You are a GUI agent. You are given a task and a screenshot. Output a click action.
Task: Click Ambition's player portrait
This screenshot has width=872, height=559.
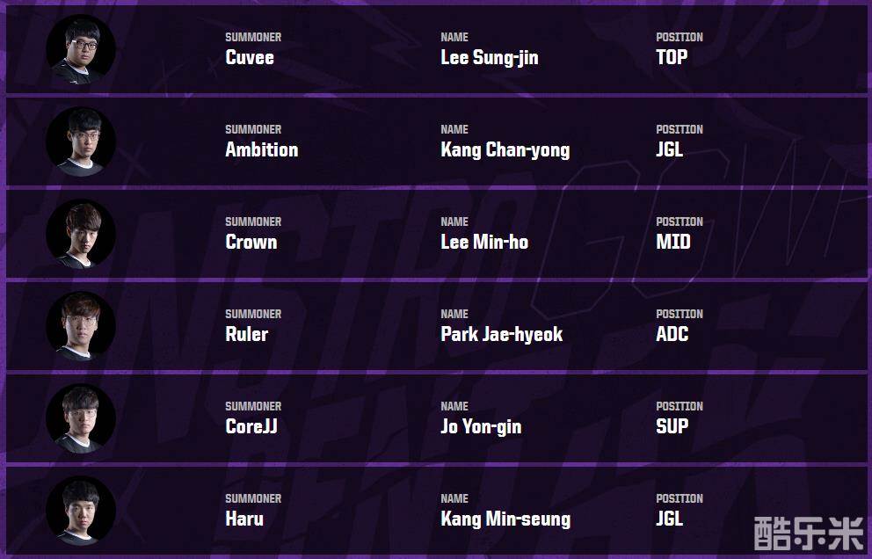tap(81, 142)
